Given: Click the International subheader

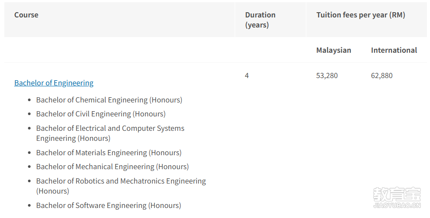Looking at the screenshot, I should point(394,50).
